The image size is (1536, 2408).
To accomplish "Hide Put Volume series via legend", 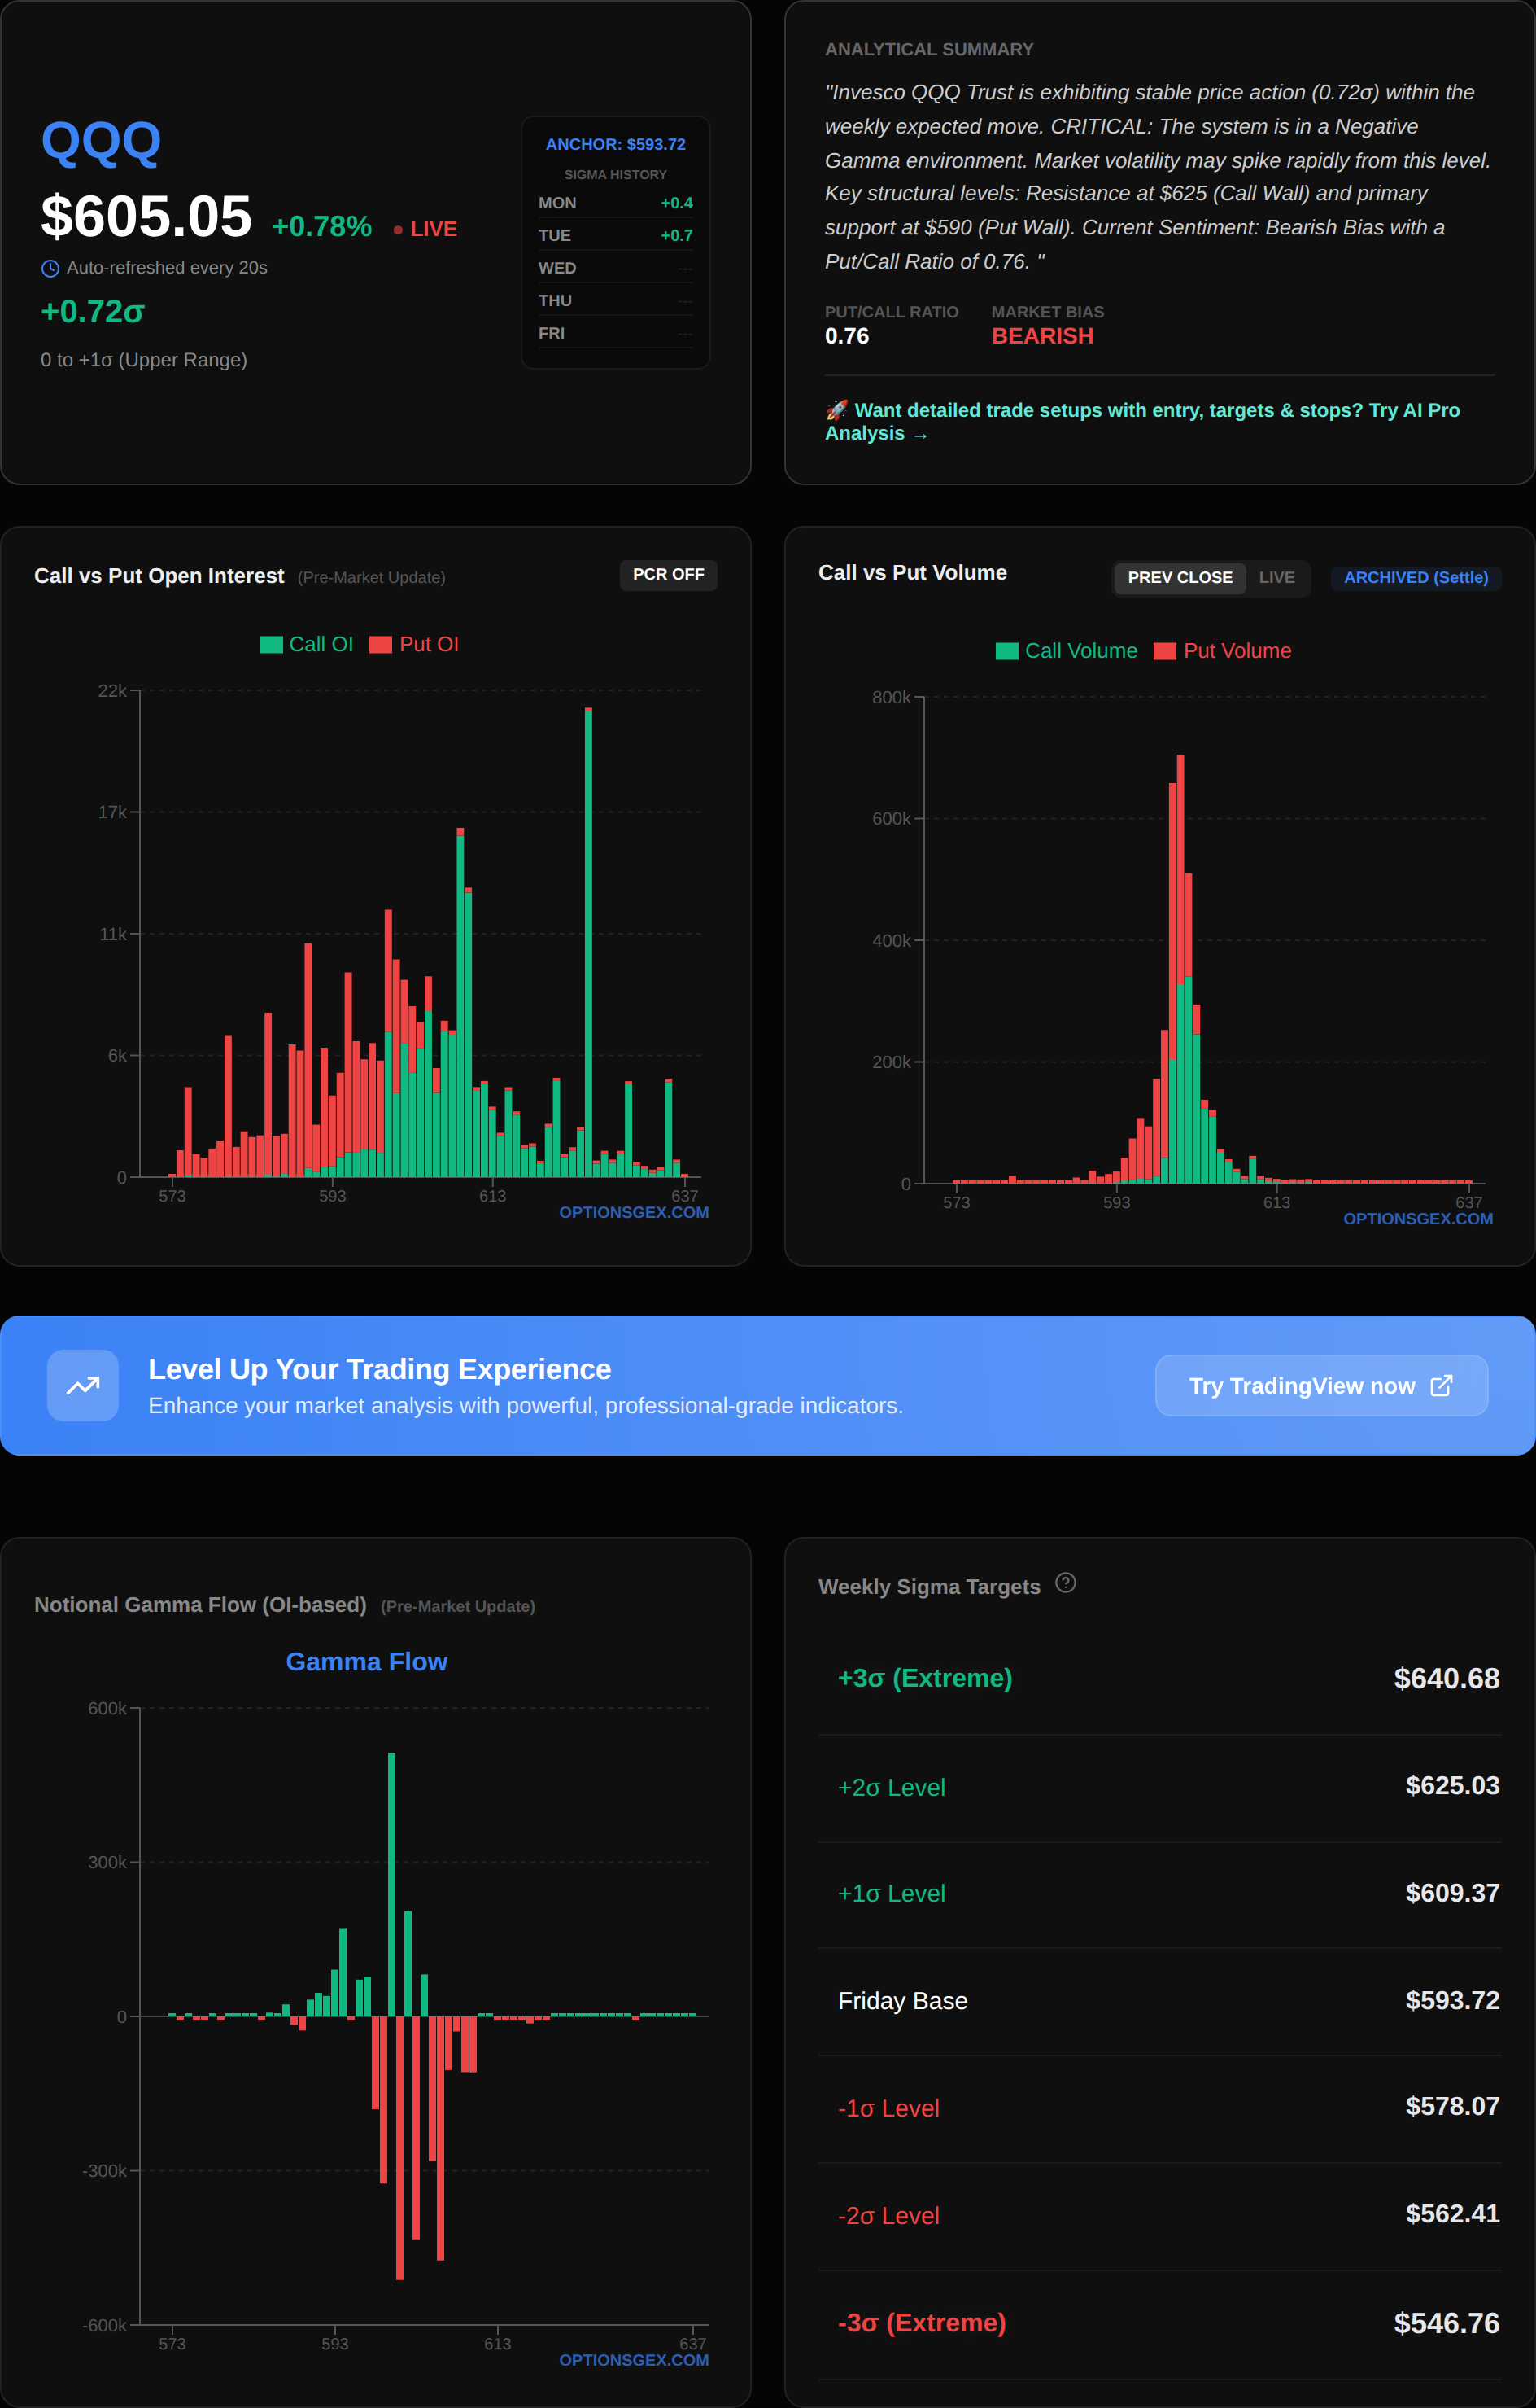I will (1164, 651).
